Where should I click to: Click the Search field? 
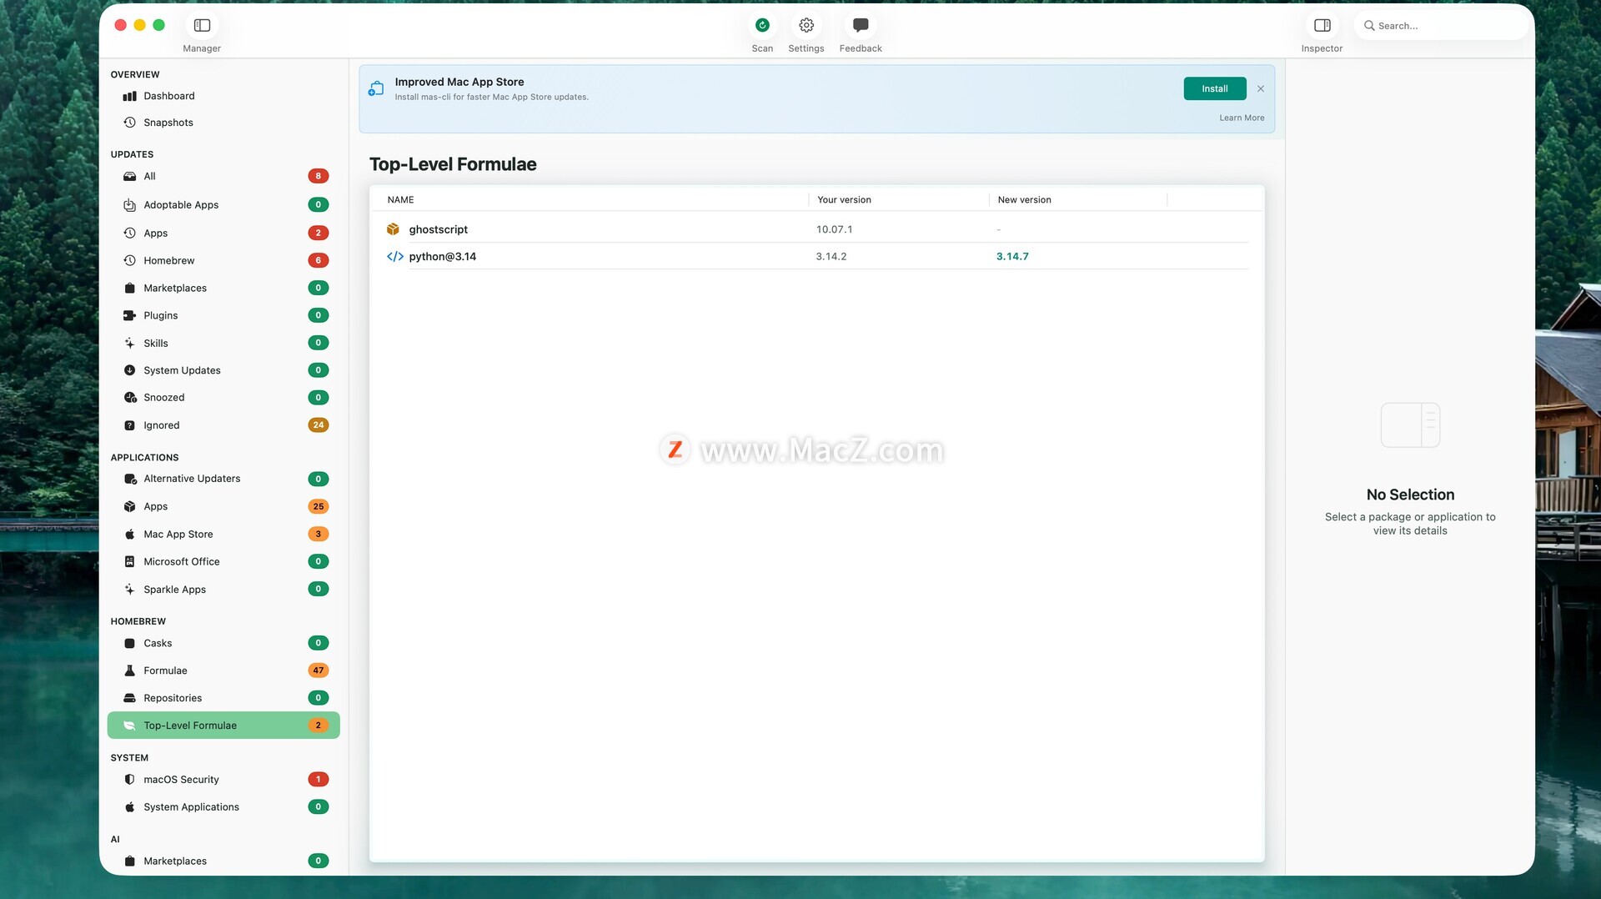pos(1441,26)
